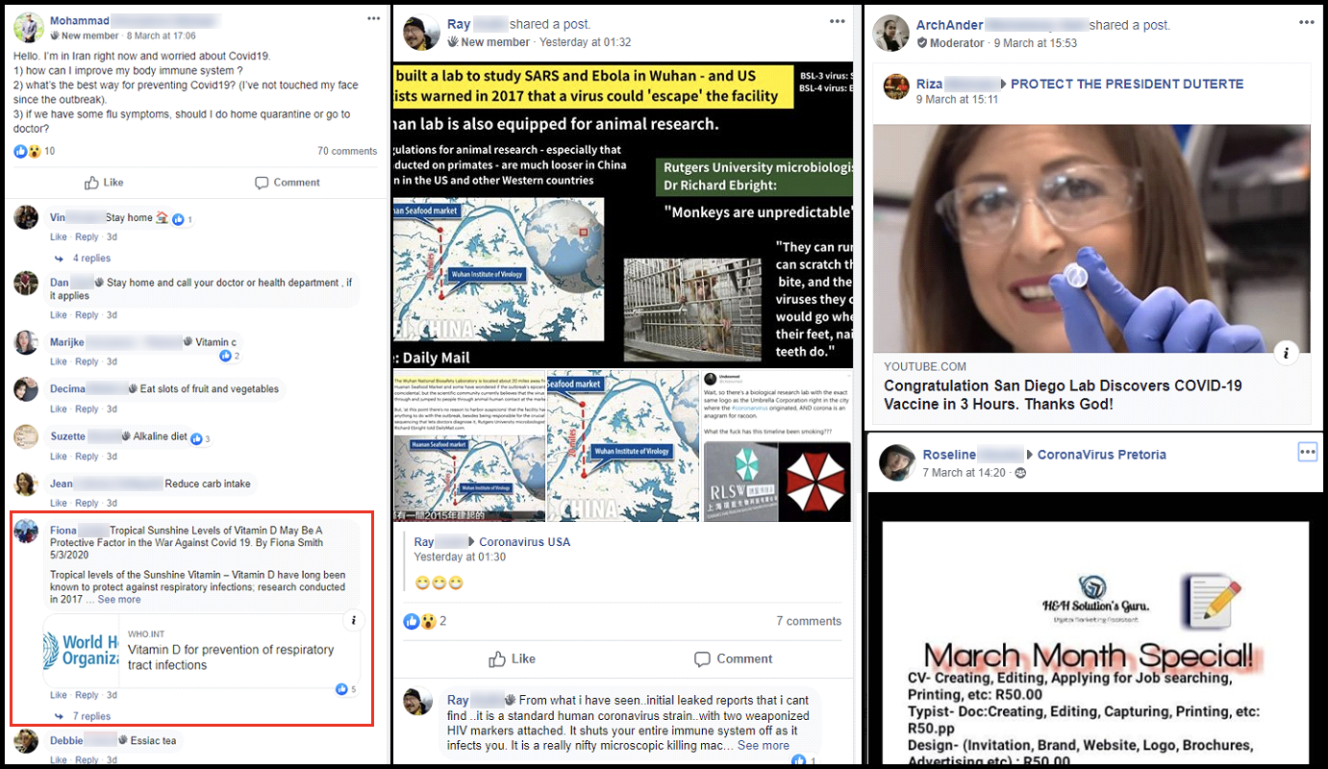Like Ray's shared post
Viewport: 1328px width, 769px height.
pyautogui.click(x=512, y=658)
